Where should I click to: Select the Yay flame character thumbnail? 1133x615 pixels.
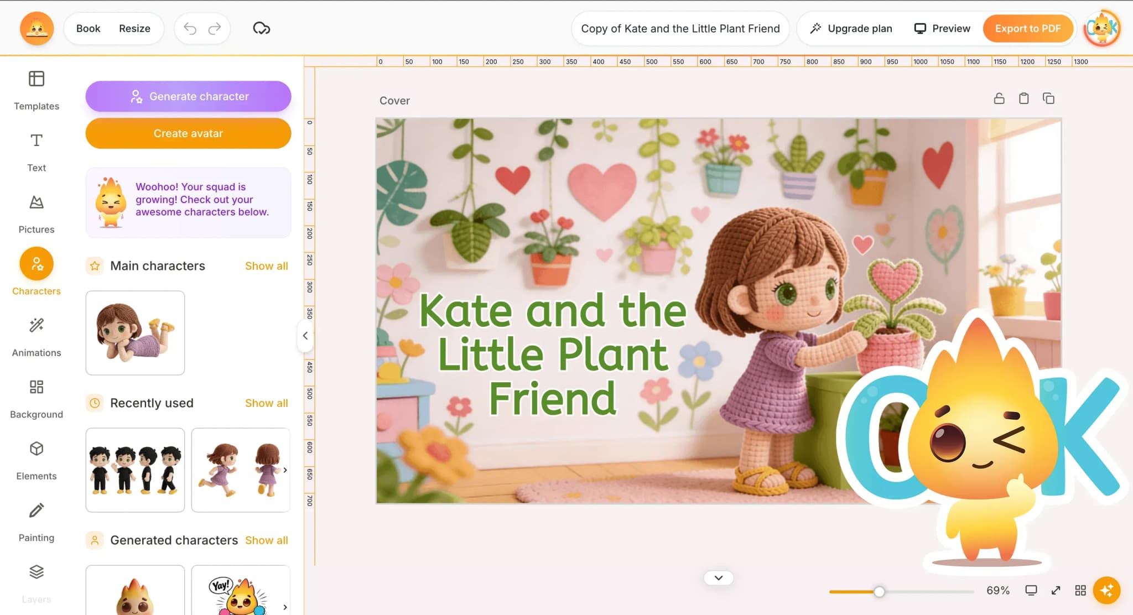pyautogui.click(x=241, y=590)
